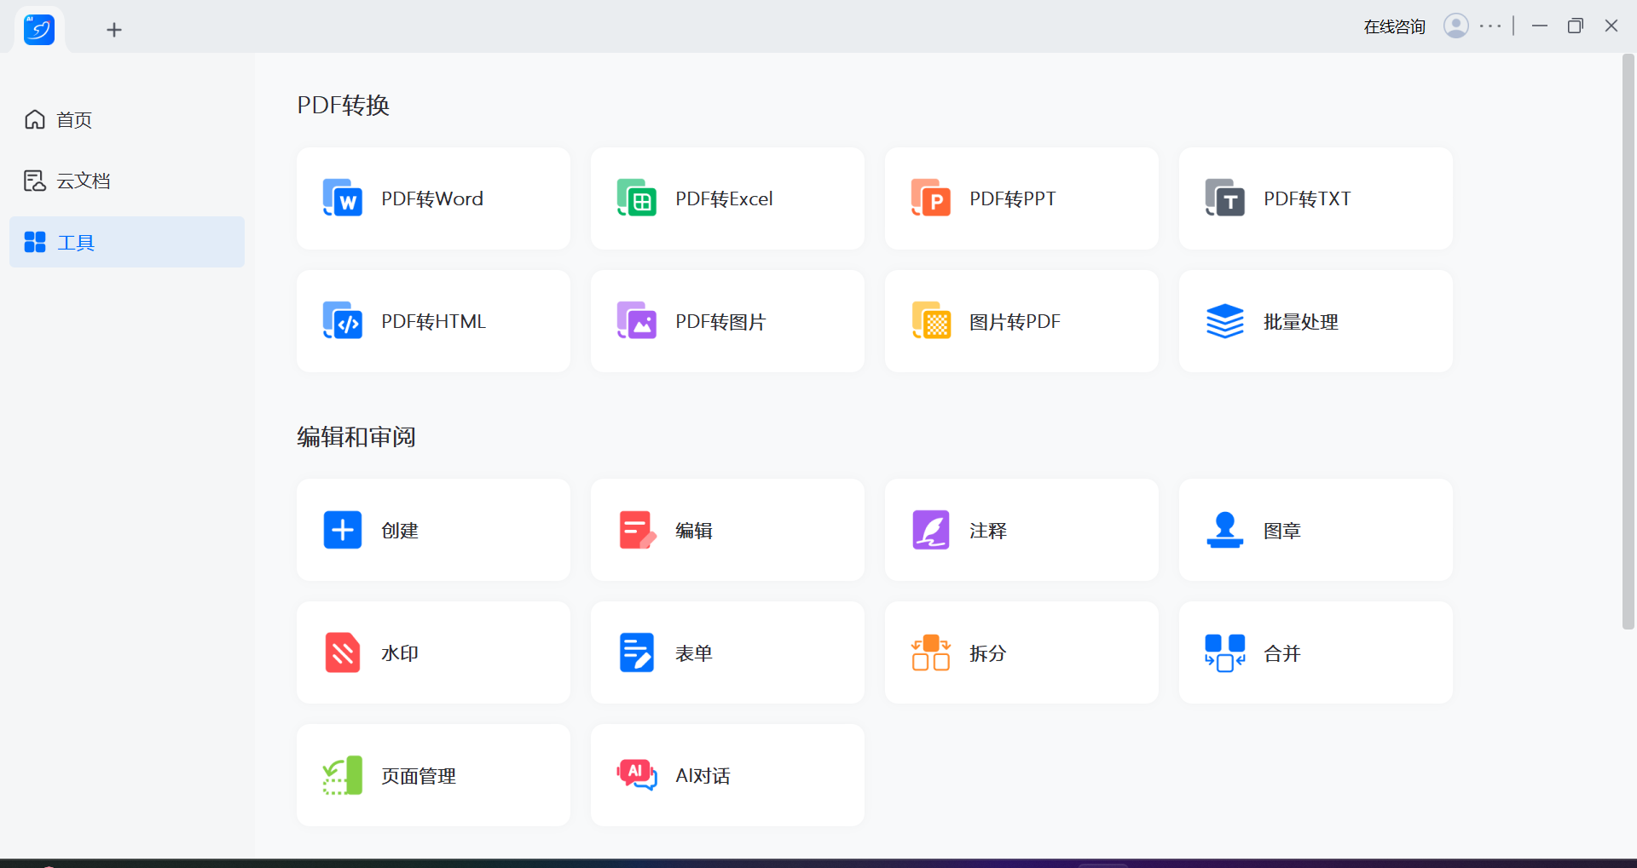Click the grid icon beside 工具
The image size is (1637, 868).
click(x=35, y=242)
